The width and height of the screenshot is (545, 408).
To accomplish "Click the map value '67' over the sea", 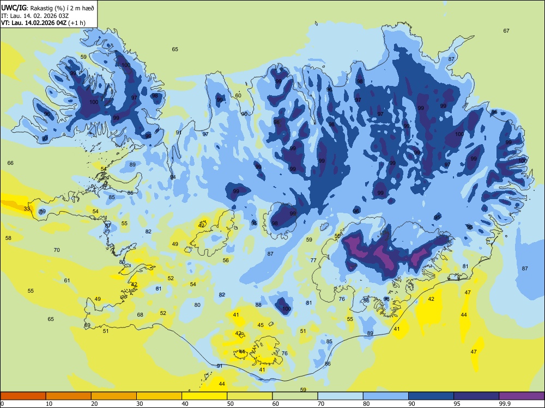I will coord(506,30).
